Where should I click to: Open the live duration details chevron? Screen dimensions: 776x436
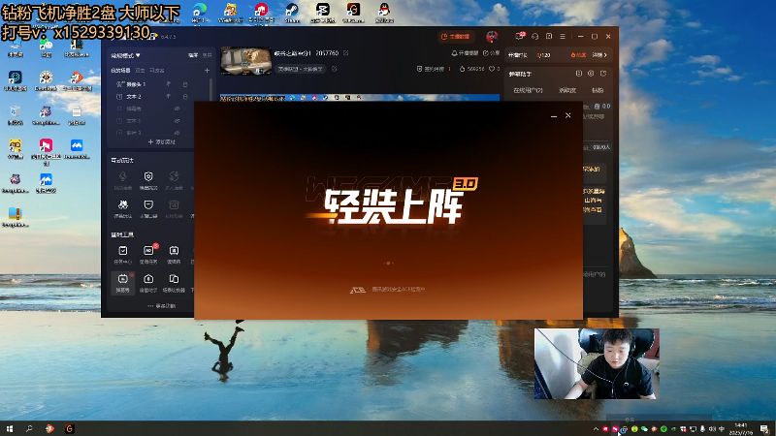pos(599,55)
